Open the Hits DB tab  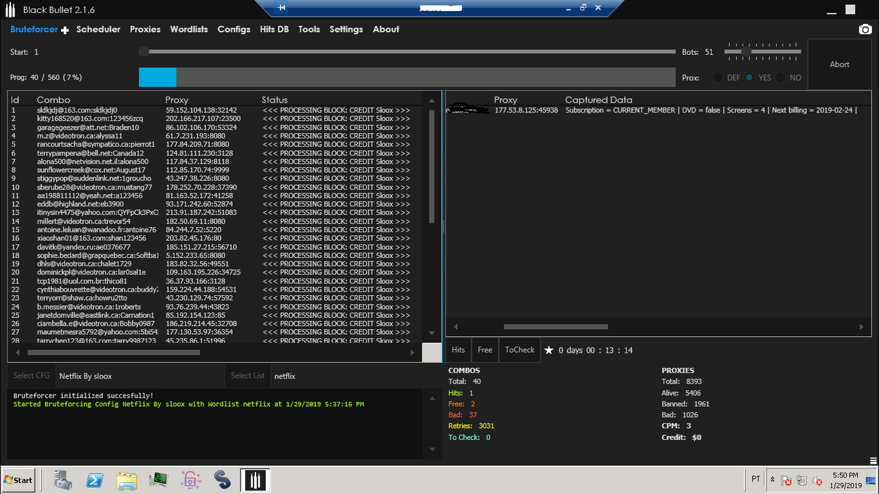274,30
